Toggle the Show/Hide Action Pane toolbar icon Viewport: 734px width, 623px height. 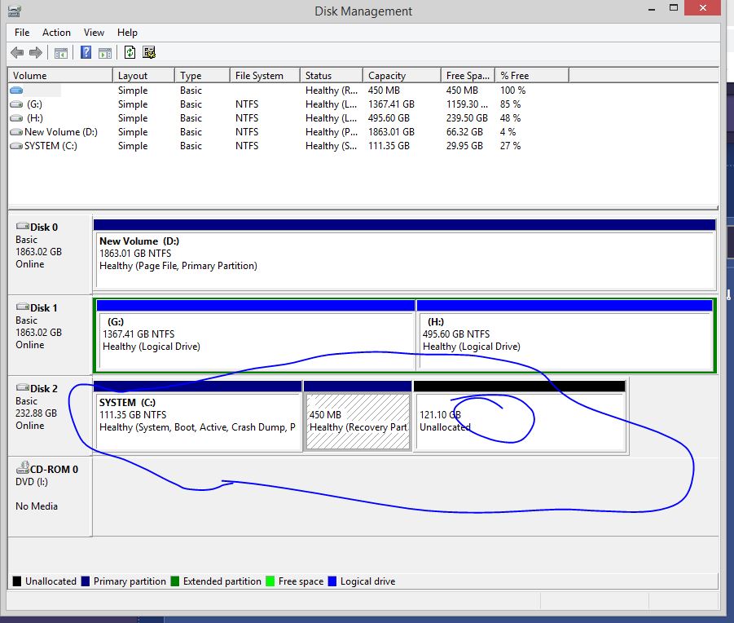point(105,53)
